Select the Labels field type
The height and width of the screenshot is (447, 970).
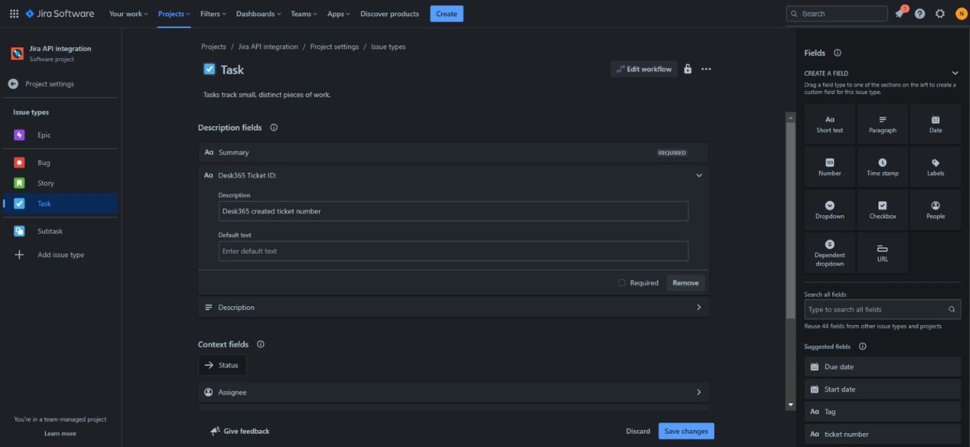tap(935, 166)
